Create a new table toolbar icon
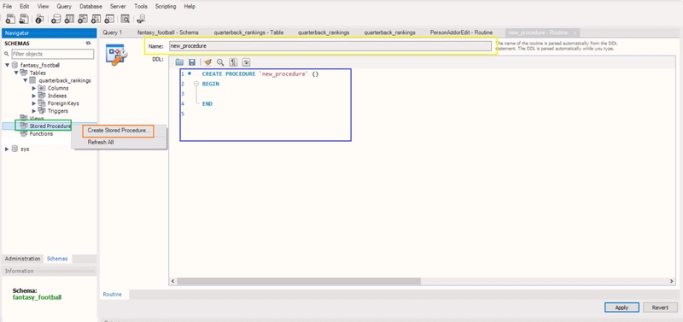This screenshot has height=322, width=683. [x=69, y=19]
